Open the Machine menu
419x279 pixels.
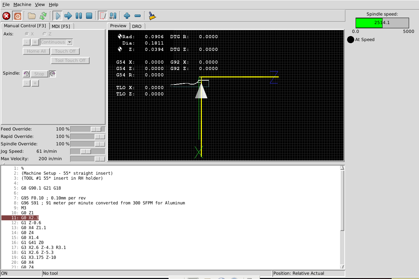point(22,5)
